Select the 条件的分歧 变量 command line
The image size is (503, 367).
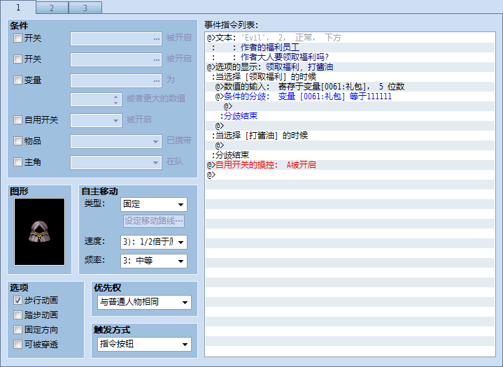click(350, 96)
